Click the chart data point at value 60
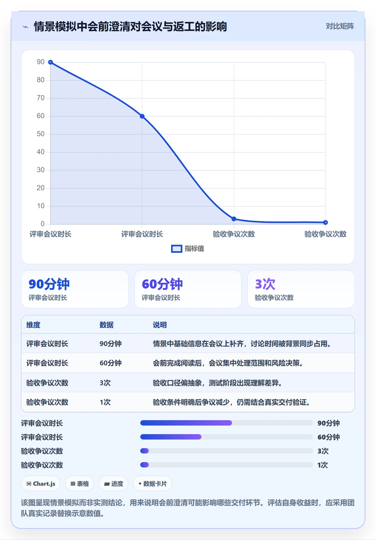The width and height of the screenshot is (376, 540). 142,116
